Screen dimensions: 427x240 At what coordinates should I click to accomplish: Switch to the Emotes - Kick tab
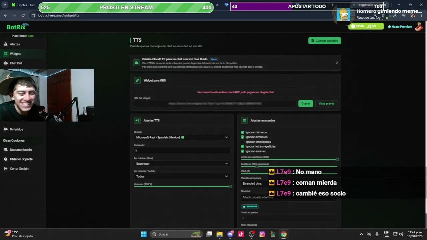[x=23, y=5]
